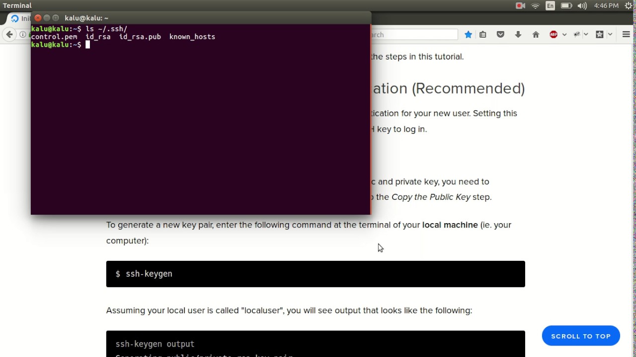Open the site info icon in address bar

tap(23, 34)
